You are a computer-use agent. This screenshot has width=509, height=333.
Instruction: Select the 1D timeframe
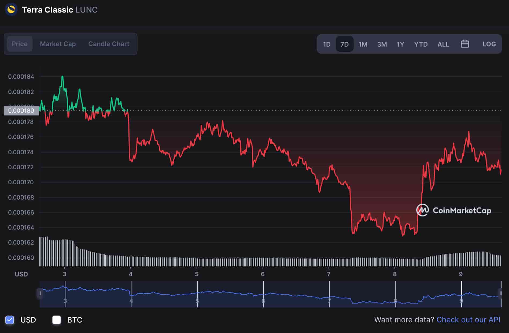click(x=327, y=44)
